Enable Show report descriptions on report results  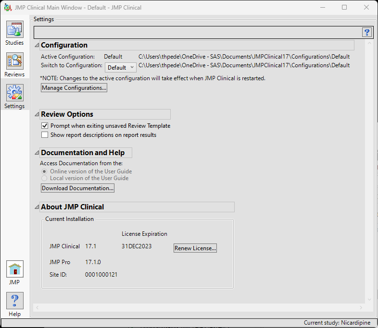pyautogui.click(x=45, y=135)
